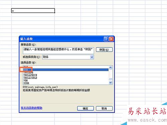Select XIRR in the function list
This screenshot has width=167, height=125.
click(x=26, y=83)
